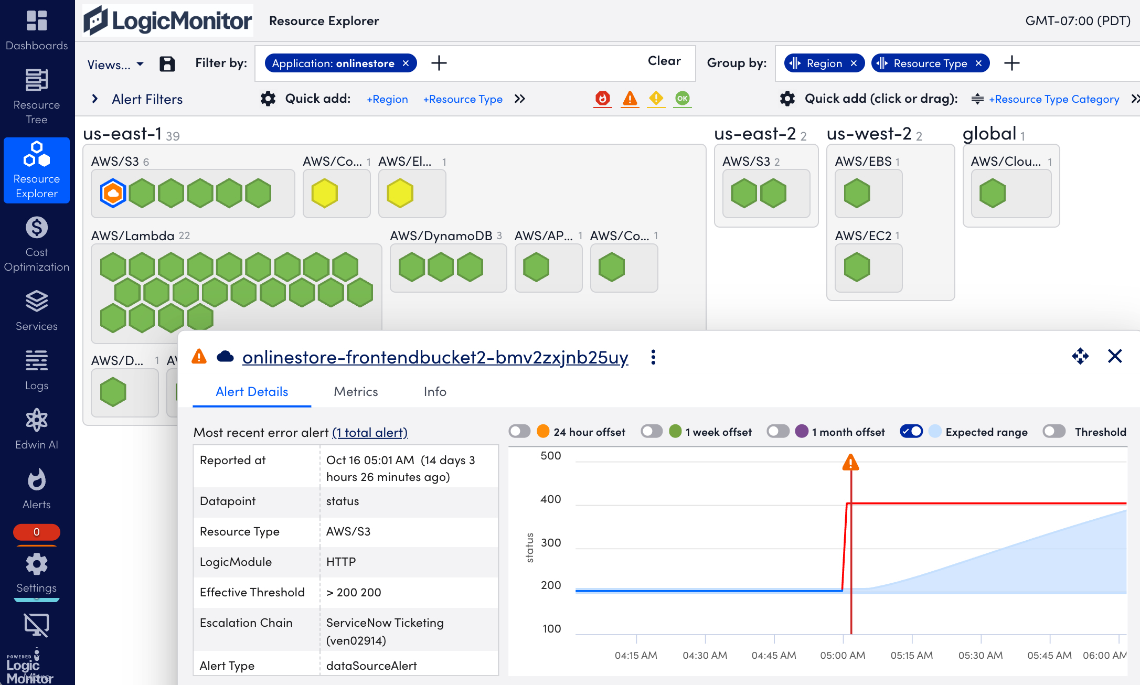Expand Alert Filters section

coord(137,99)
